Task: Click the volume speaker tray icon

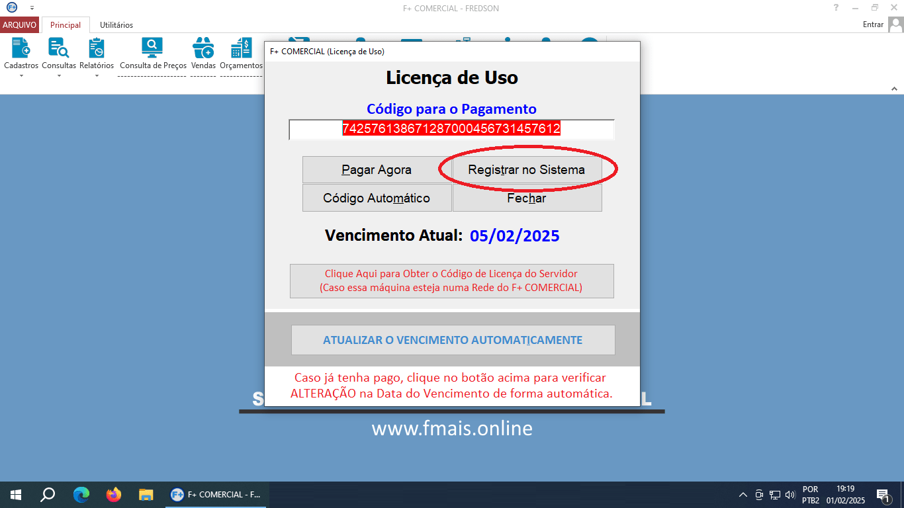Action: [790, 494]
